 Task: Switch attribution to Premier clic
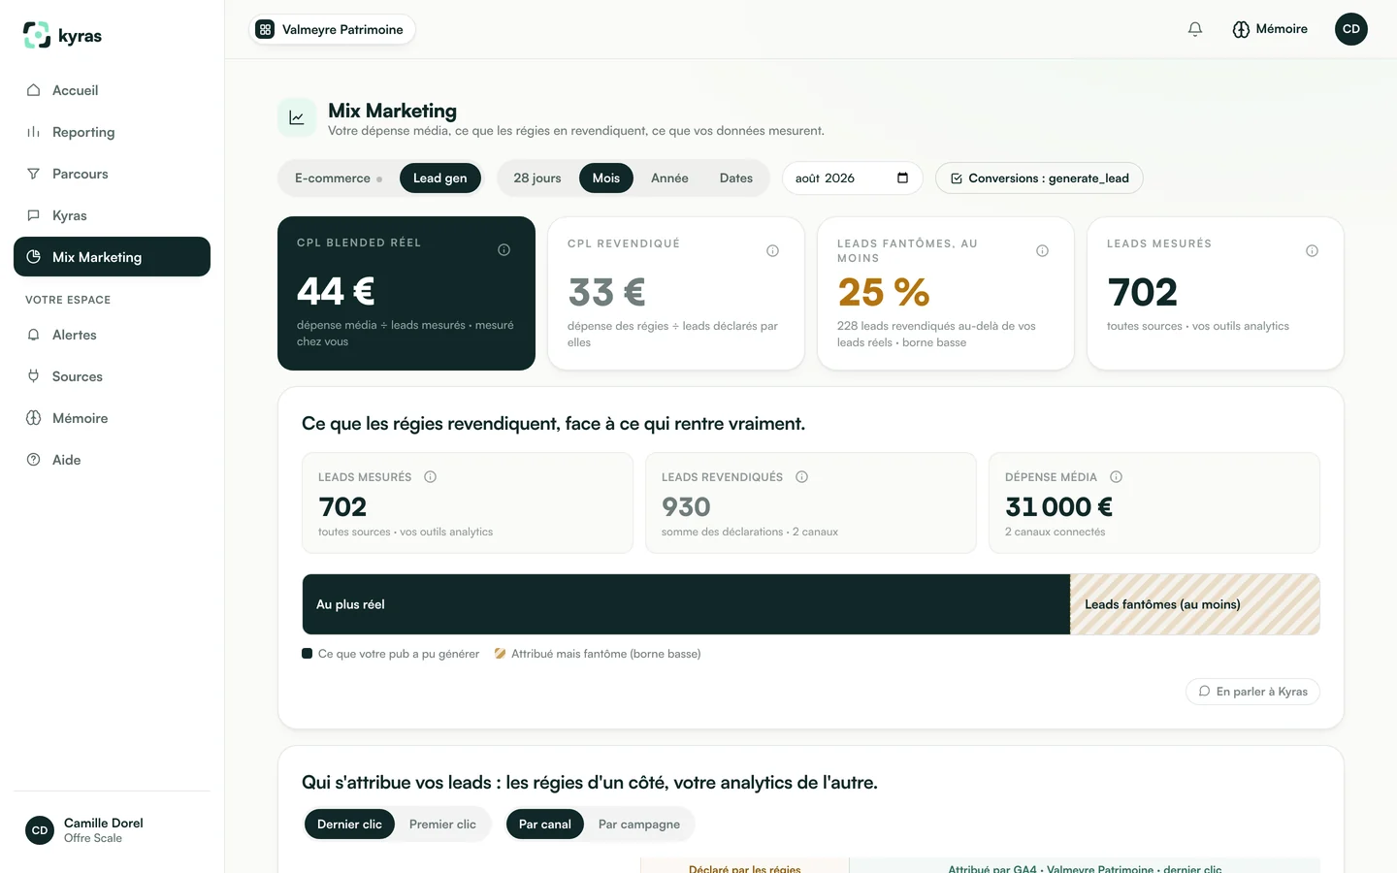click(442, 824)
